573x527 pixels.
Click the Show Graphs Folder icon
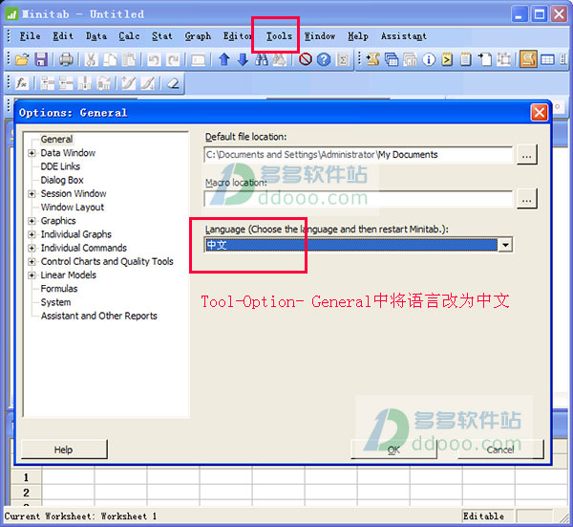[411, 59]
